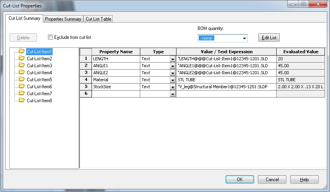Click the Property Name column header
The height and width of the screenshot is (192, 330).
pyautogui.click(x=116, y=52)
